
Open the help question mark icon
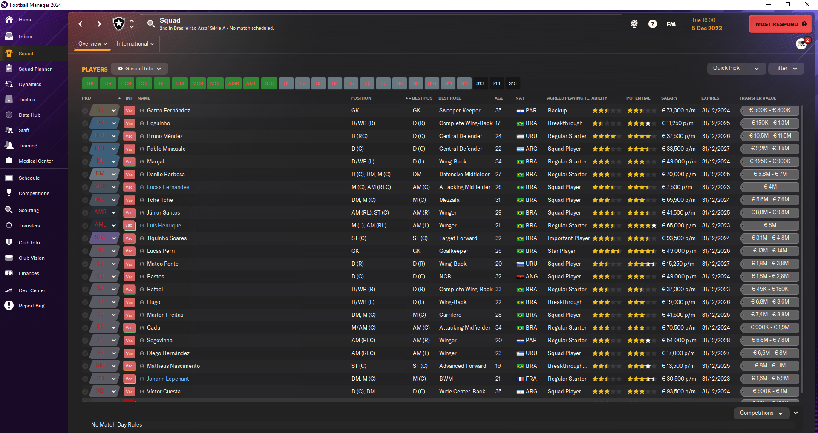pos(652,24)
